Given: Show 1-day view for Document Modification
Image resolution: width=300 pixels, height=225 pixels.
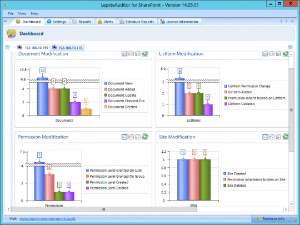Looking at the screenshot, I should 124,54.
